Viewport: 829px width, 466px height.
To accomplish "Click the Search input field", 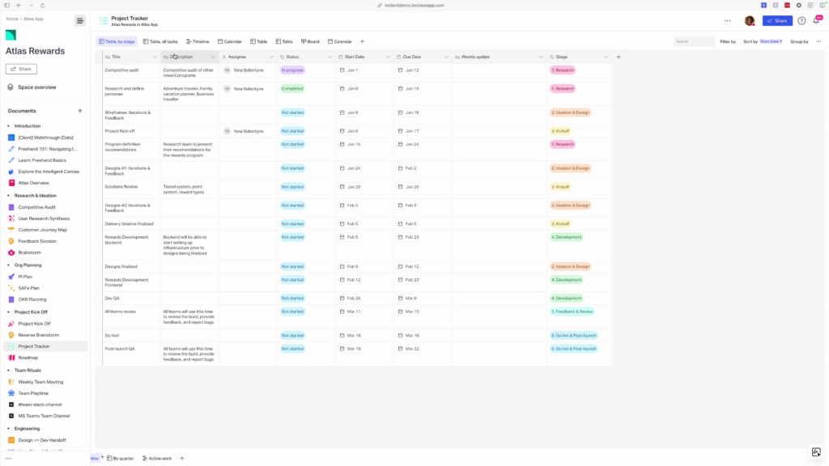I will tap(694, 41).
